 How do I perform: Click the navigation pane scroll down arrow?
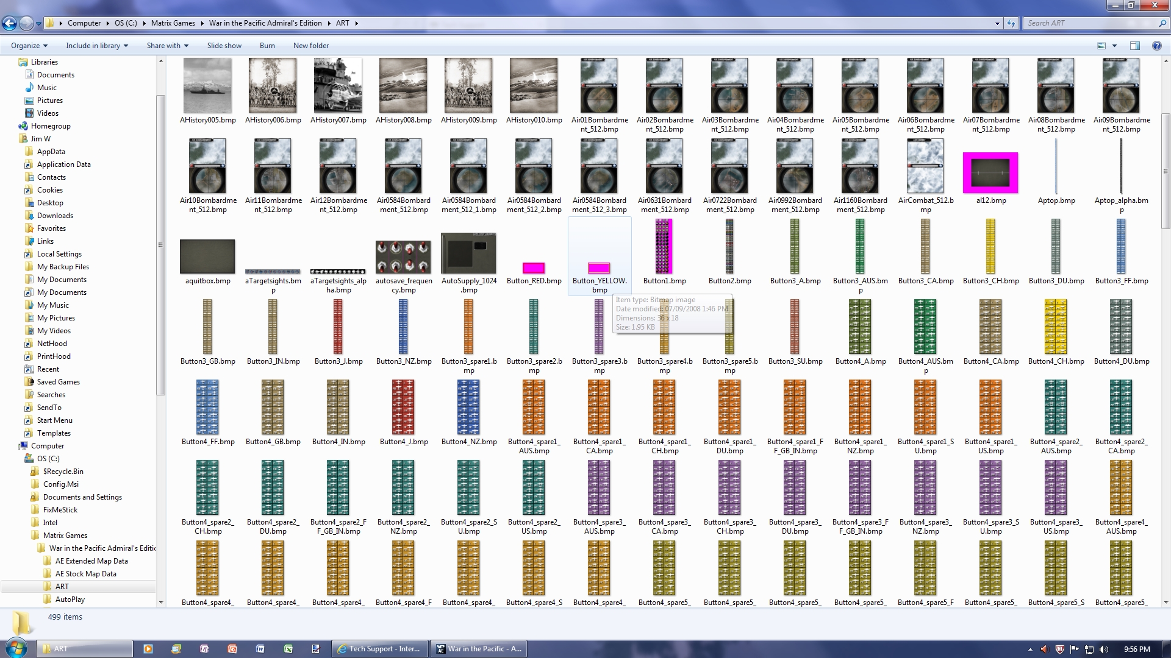point(161,602)
